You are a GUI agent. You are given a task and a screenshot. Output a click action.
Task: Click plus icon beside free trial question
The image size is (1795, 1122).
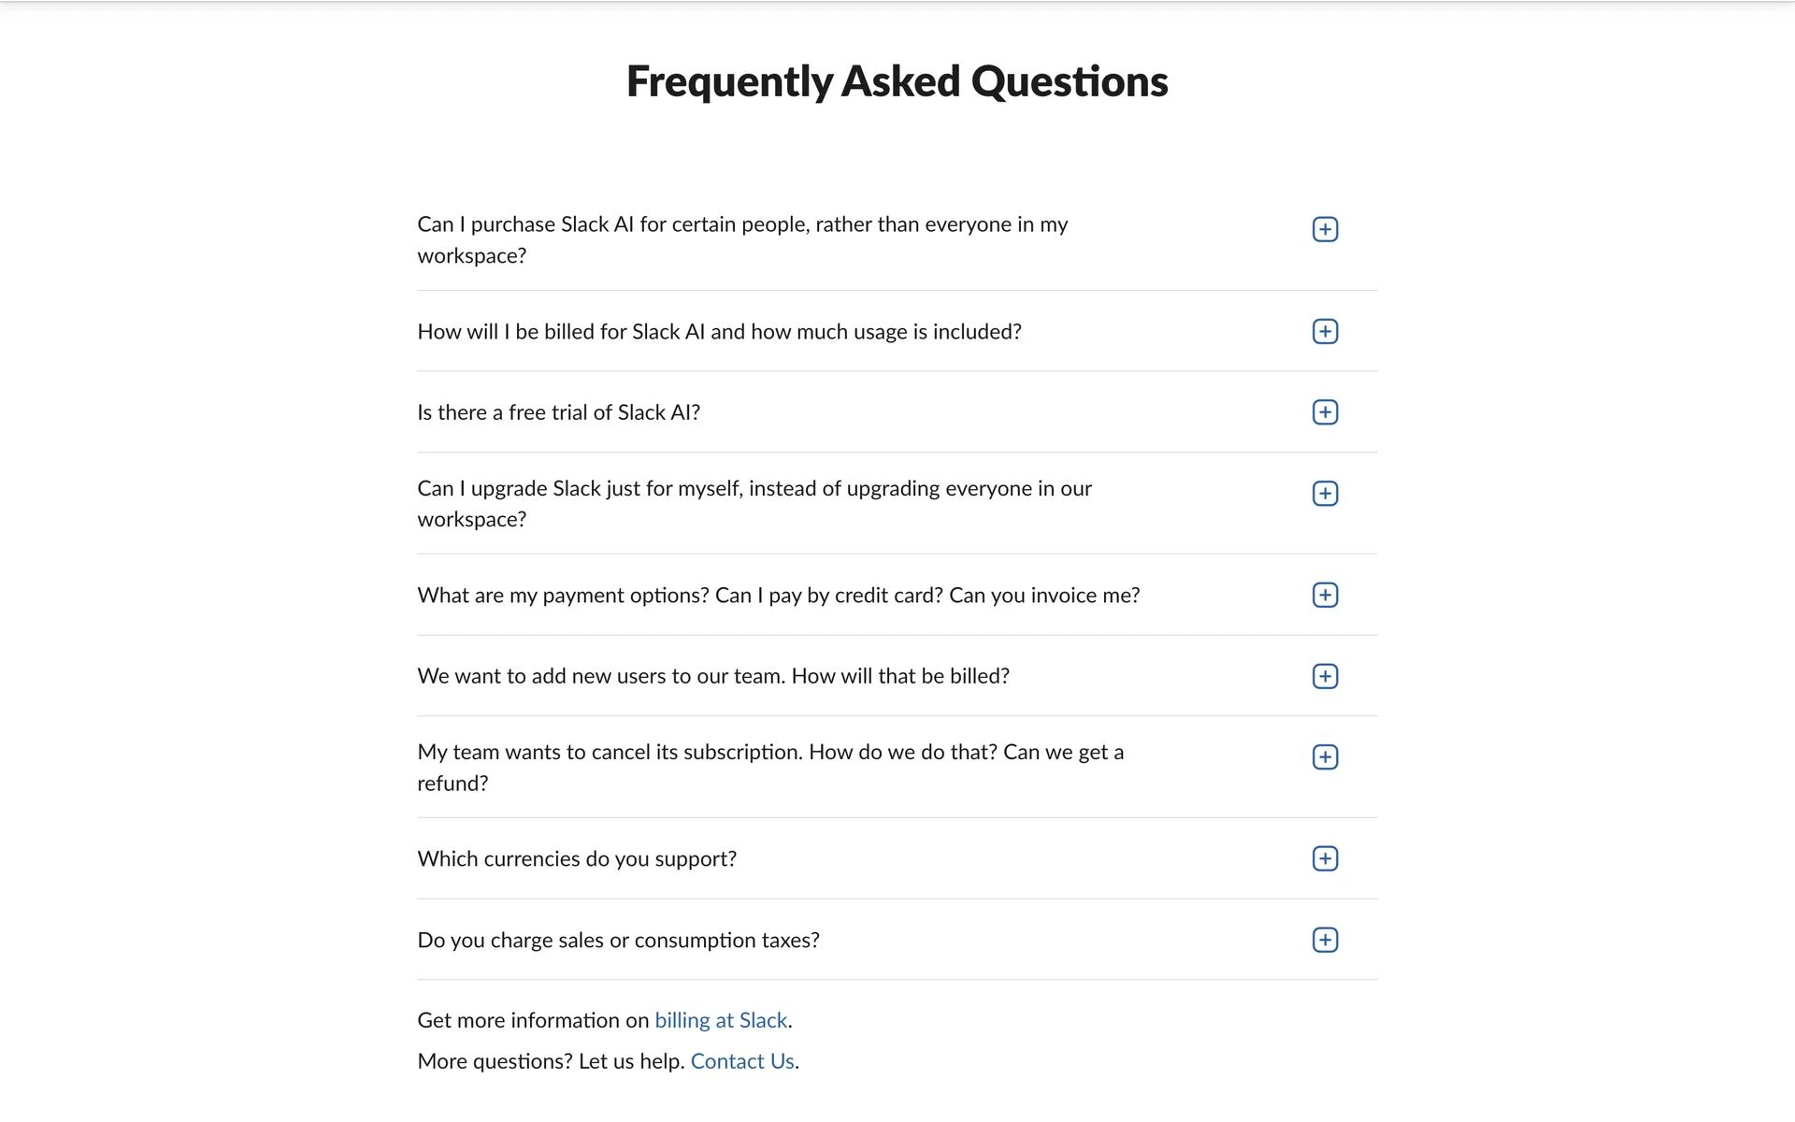[1325, 412]
